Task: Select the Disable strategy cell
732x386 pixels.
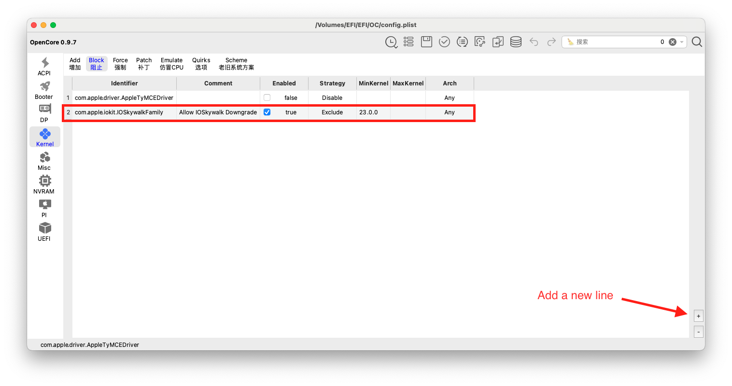Action: (332, 97)
